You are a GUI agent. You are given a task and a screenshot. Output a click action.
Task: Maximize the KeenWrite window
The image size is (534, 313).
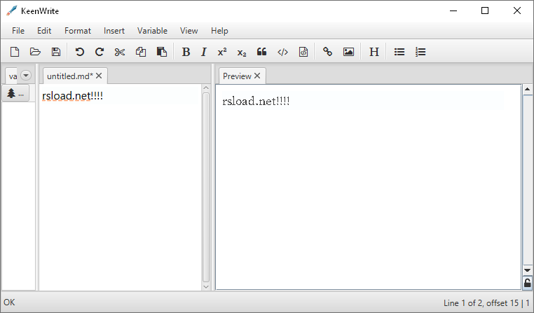(x=485, y=11)
